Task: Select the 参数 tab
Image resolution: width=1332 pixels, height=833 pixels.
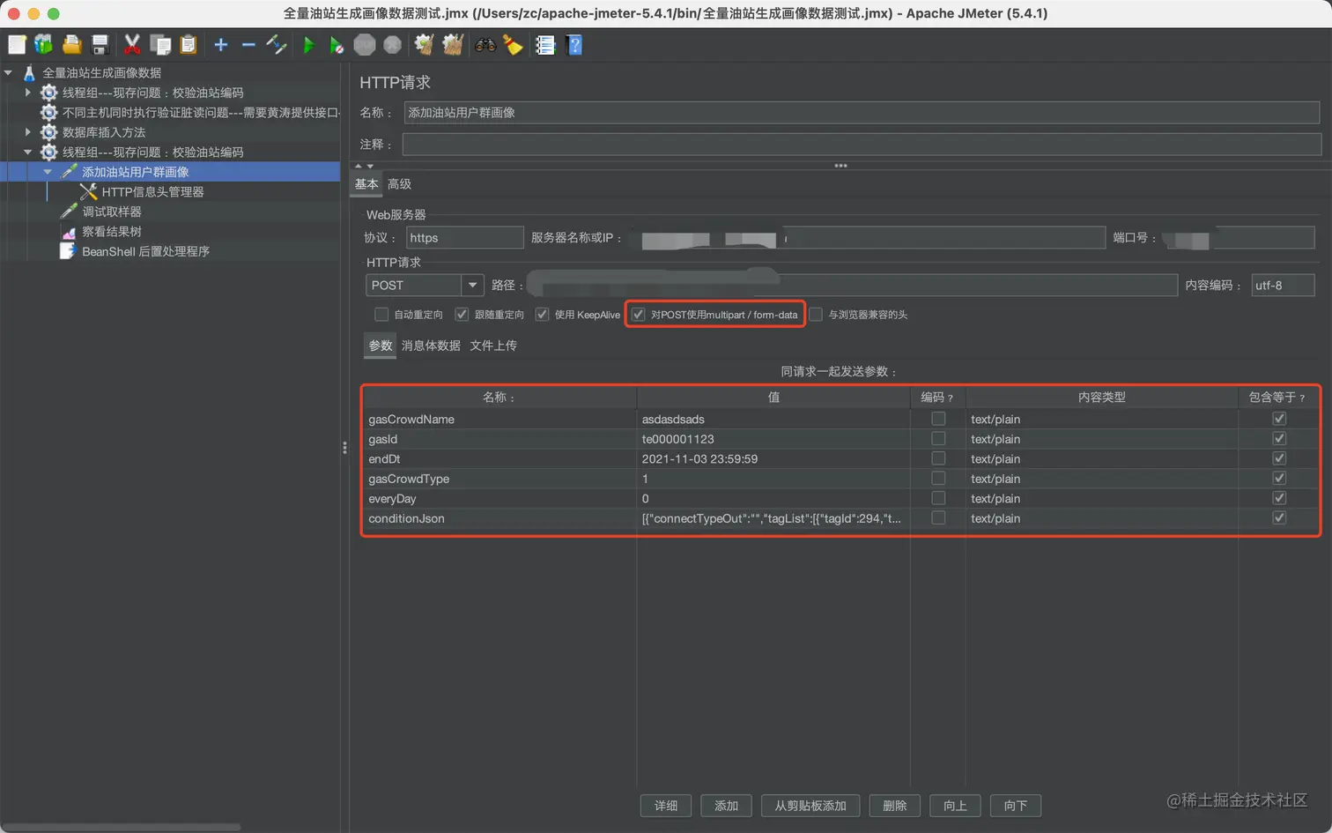Action: [x=381, y=346]
